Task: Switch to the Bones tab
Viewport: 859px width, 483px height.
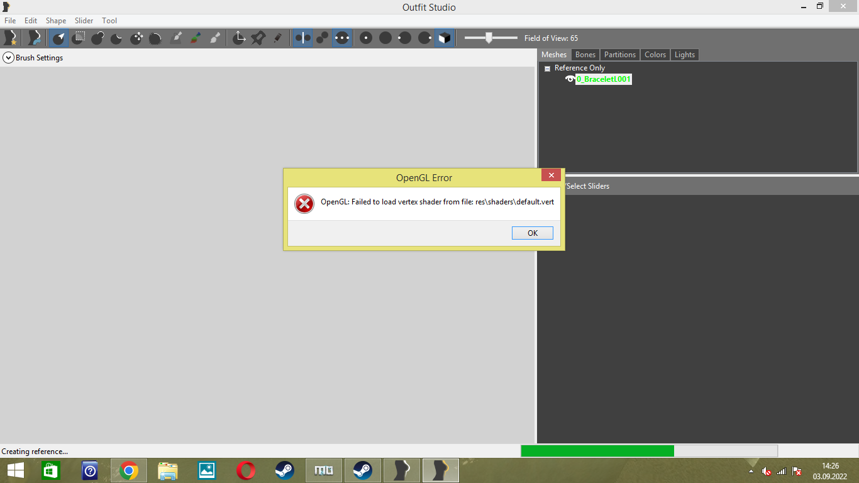Action: 585,55
